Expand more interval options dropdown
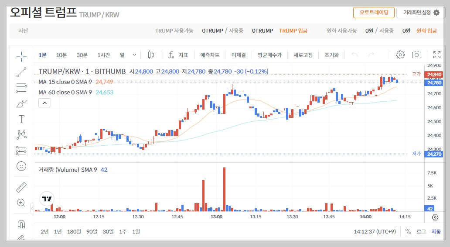450x247 pixels. pyautogui.click(x=134, y=55)
